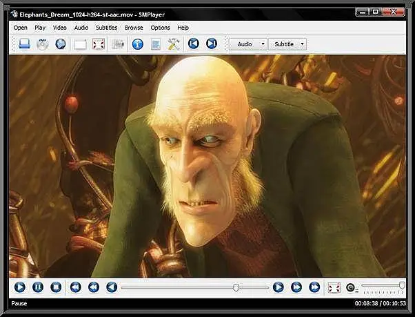Click the Open URL globe icon
The width and height of the screenshot is (415, 317).
(x=61, y=44)
